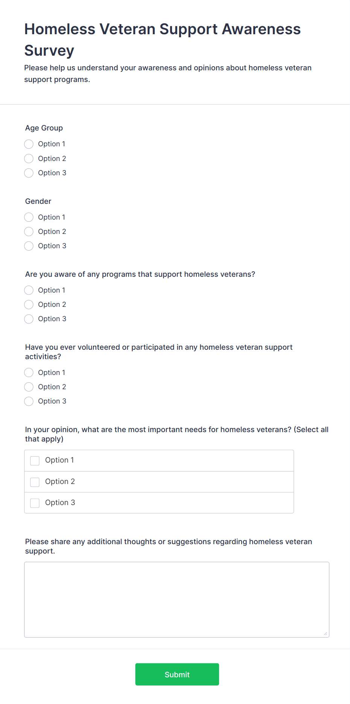Choose Option 2 for program awareness question
This screenshot has height=704, width=350.
point(29,305)
